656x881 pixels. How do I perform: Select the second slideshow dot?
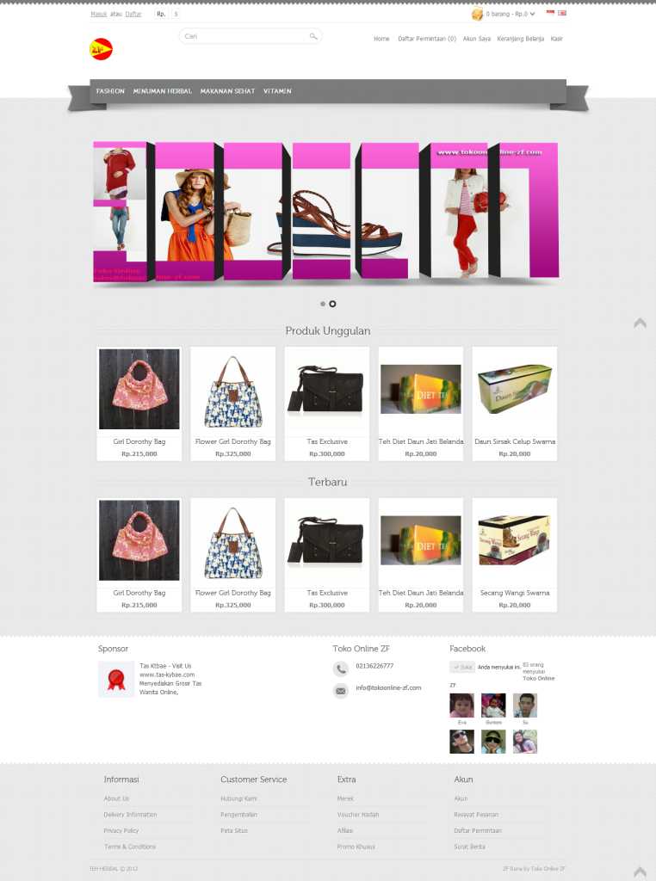pyautogui.click(x=332, y=304)
